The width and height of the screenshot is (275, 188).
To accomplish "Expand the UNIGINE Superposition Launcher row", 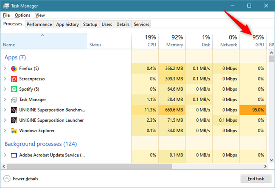I will tap(5, 120).
